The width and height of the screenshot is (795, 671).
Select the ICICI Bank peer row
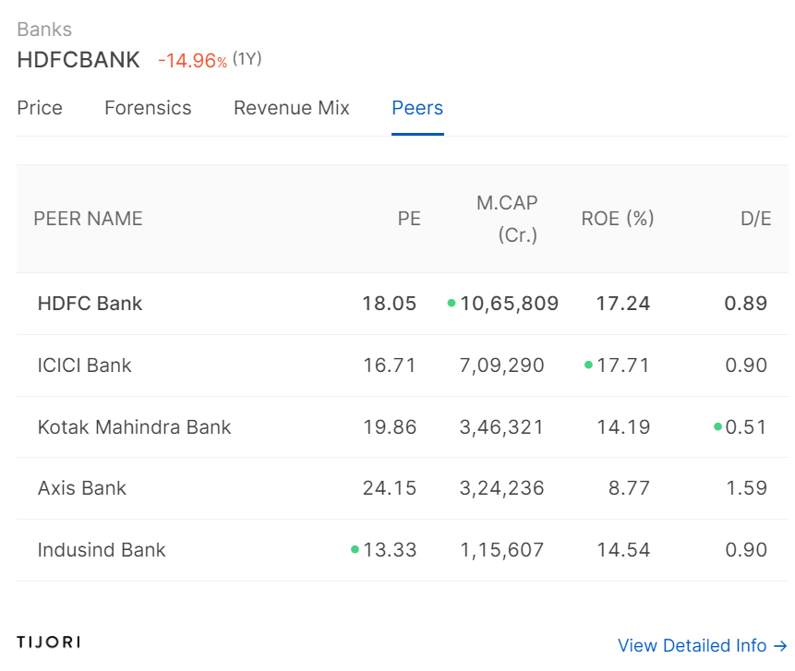pos(402,365)
